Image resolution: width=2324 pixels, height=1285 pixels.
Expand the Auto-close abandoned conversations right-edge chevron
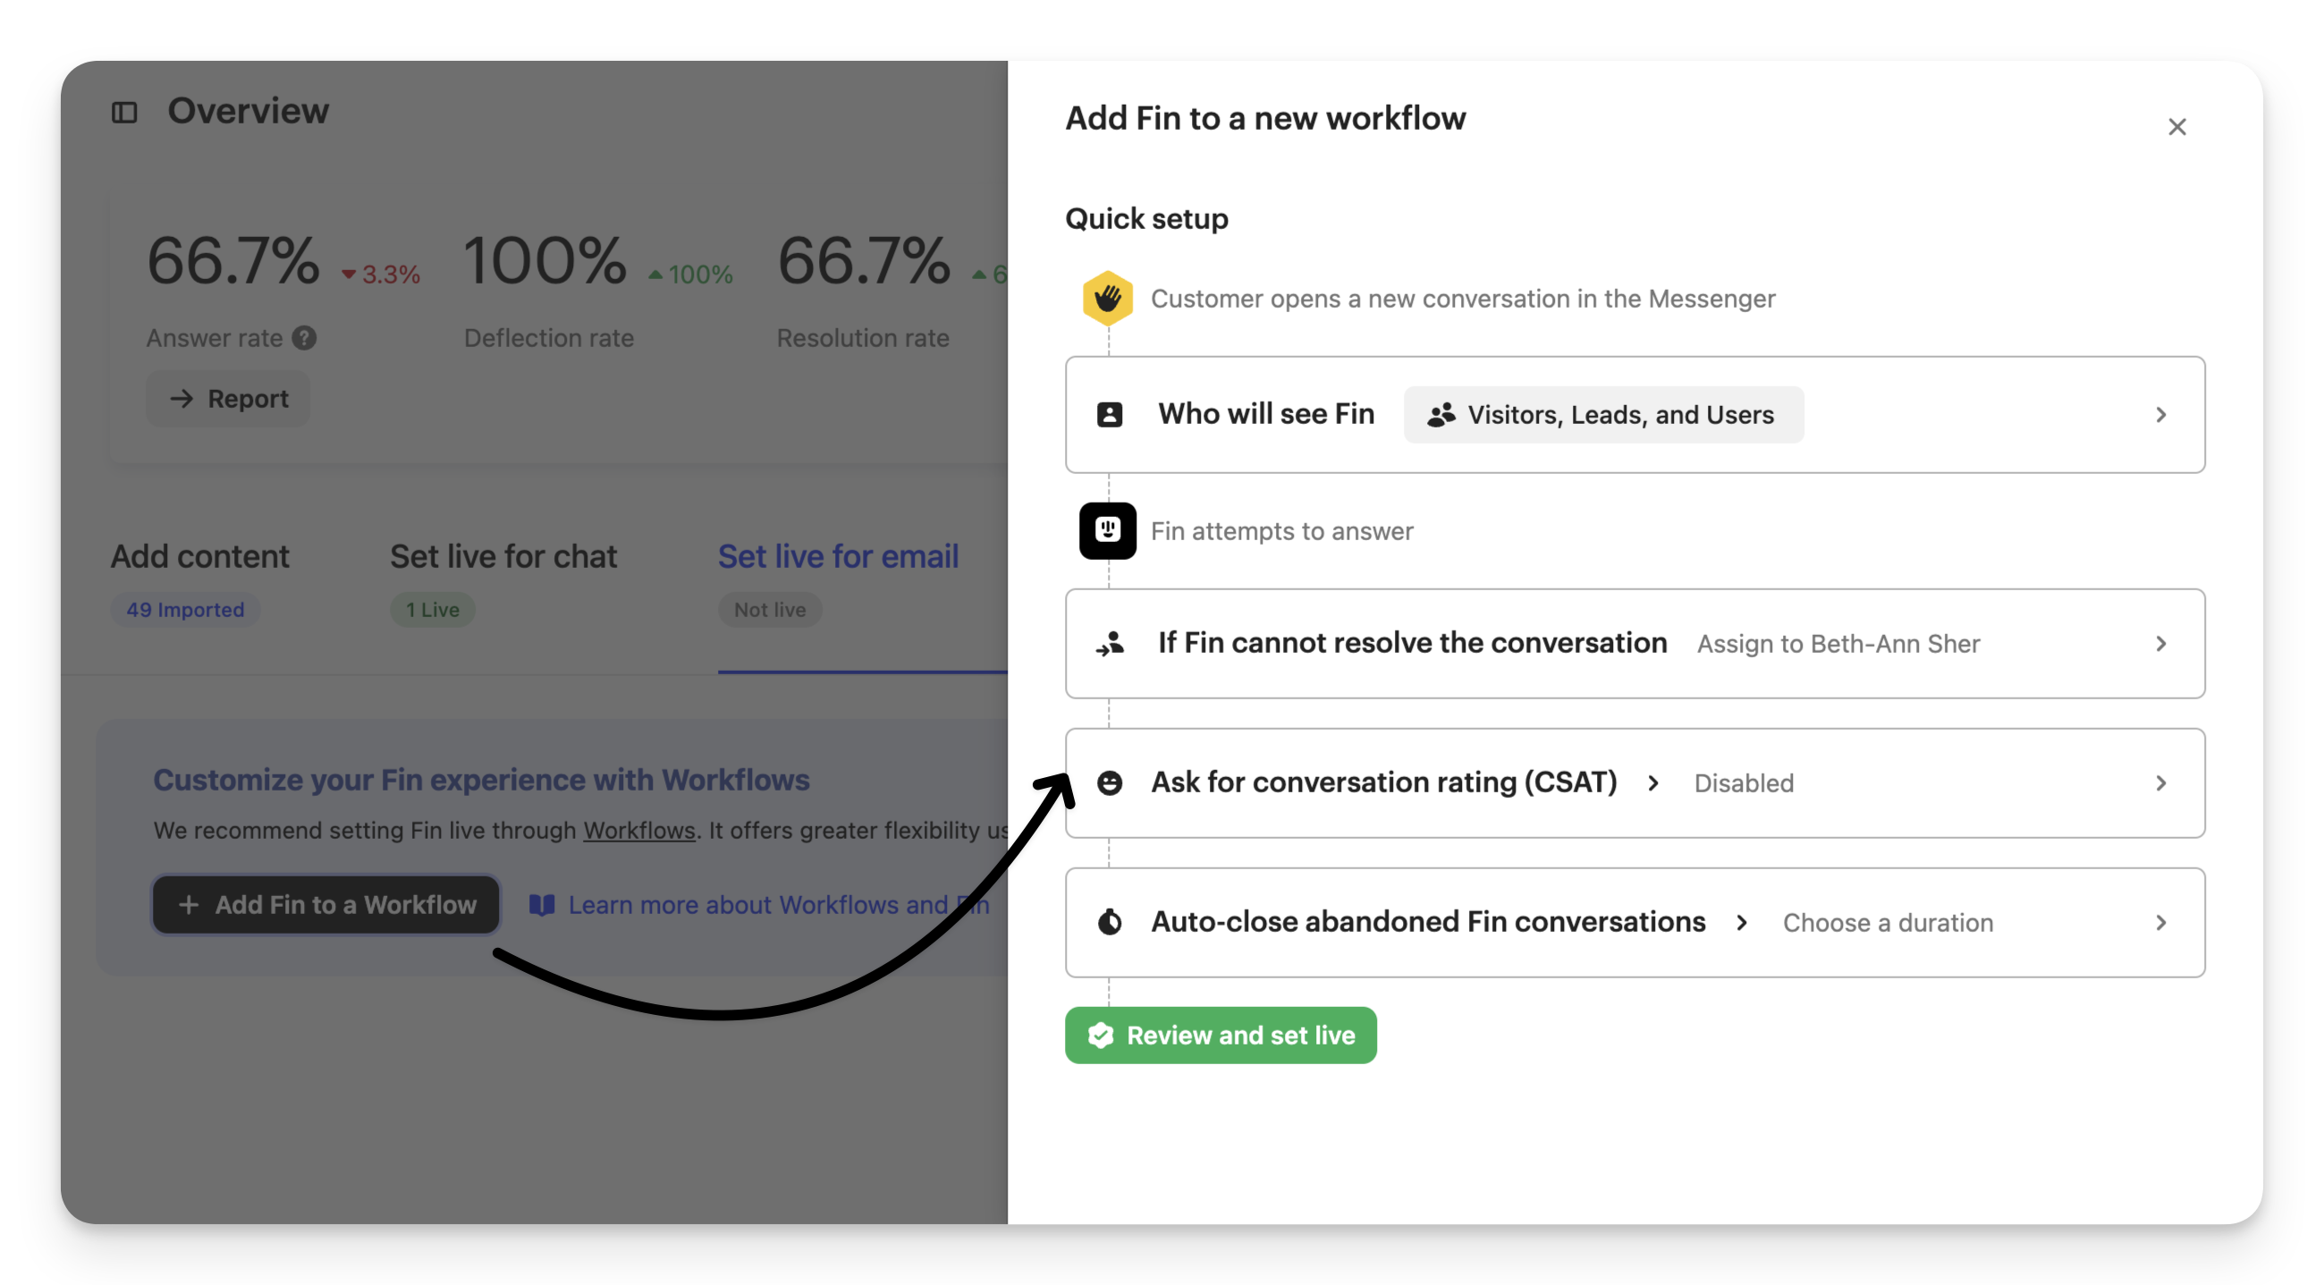click(2159, 922)
